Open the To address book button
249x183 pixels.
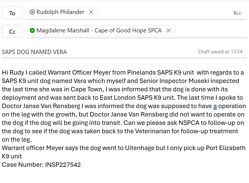[x=12, y=13]
